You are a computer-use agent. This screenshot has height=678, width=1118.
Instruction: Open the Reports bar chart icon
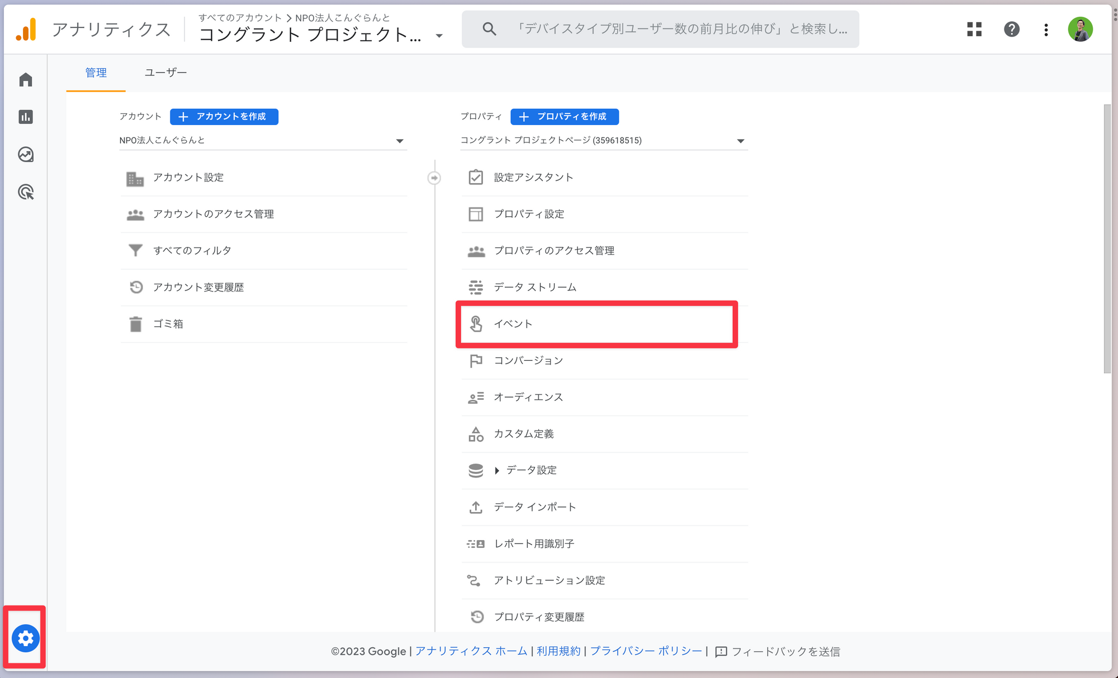26,117
